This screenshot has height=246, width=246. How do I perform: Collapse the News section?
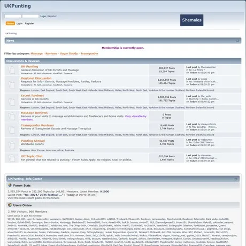click(237, 41)
